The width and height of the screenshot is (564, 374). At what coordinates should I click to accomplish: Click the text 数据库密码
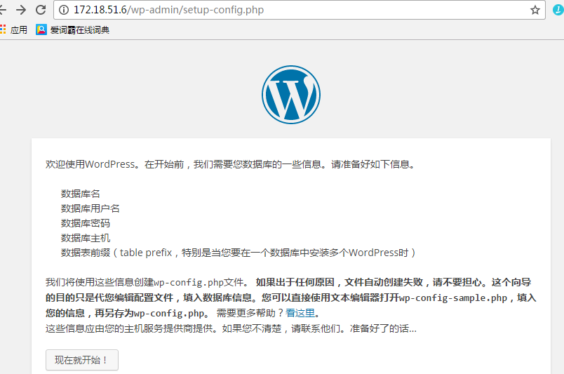pyautogui.click(x=86, y=223)
